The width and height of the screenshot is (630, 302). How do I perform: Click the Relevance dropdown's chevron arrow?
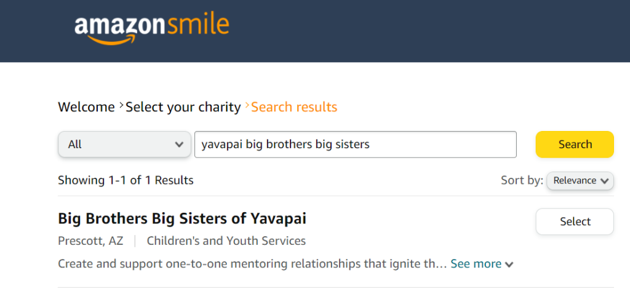(x=604, y=181)
